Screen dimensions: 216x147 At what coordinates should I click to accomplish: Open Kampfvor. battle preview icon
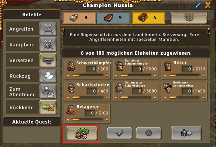pyautogui.click(x=48, y=44)
